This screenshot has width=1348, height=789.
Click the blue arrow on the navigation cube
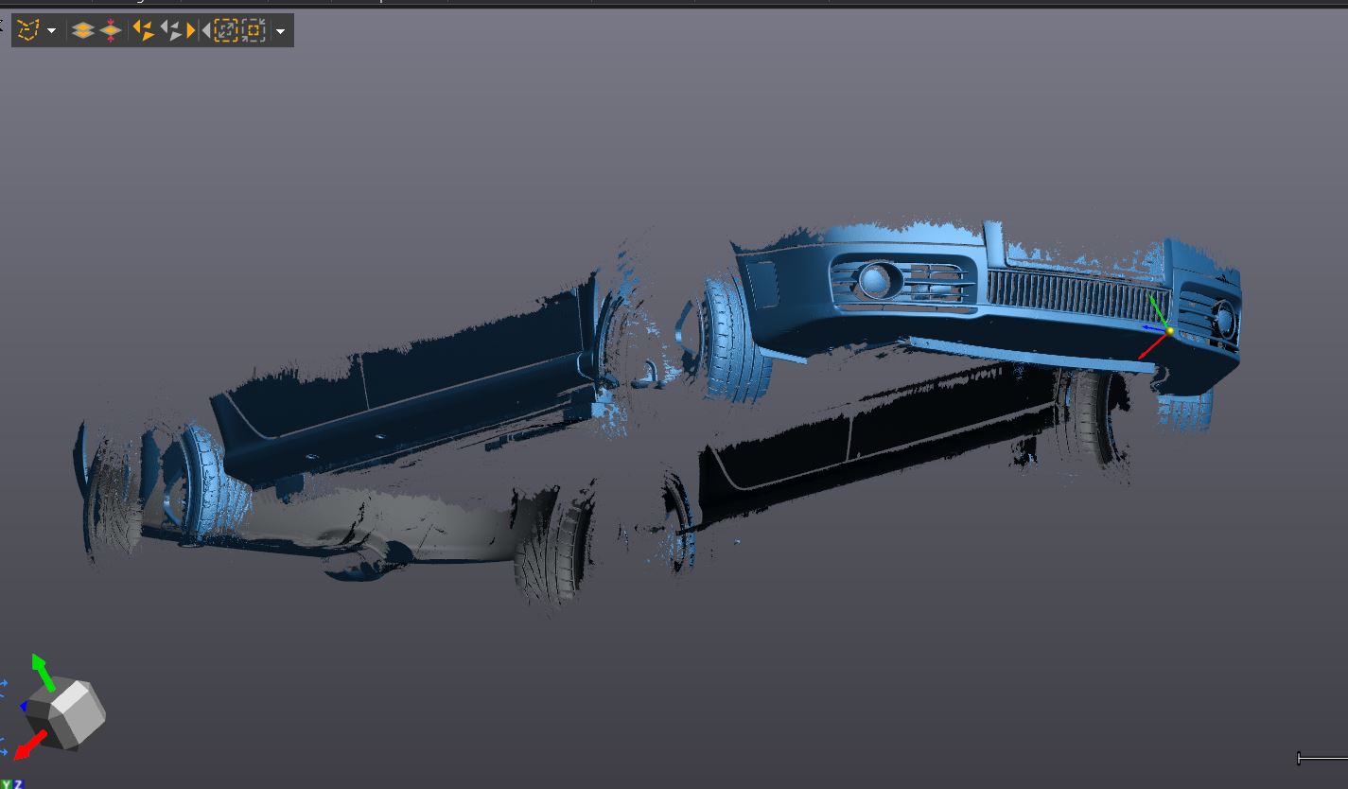coord(23,706)
